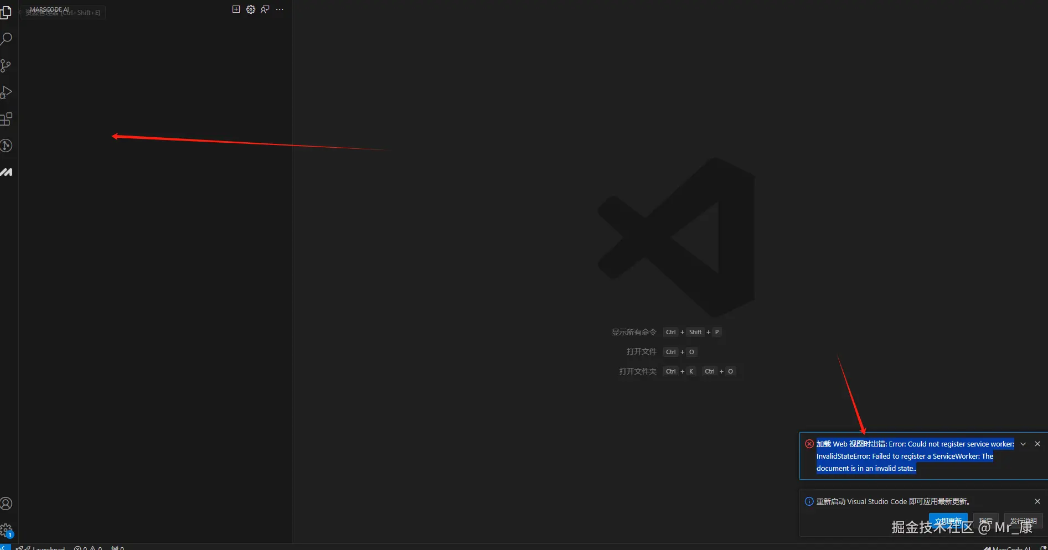
Task: Open the Search view icon
Action: (x=6, y=39)
